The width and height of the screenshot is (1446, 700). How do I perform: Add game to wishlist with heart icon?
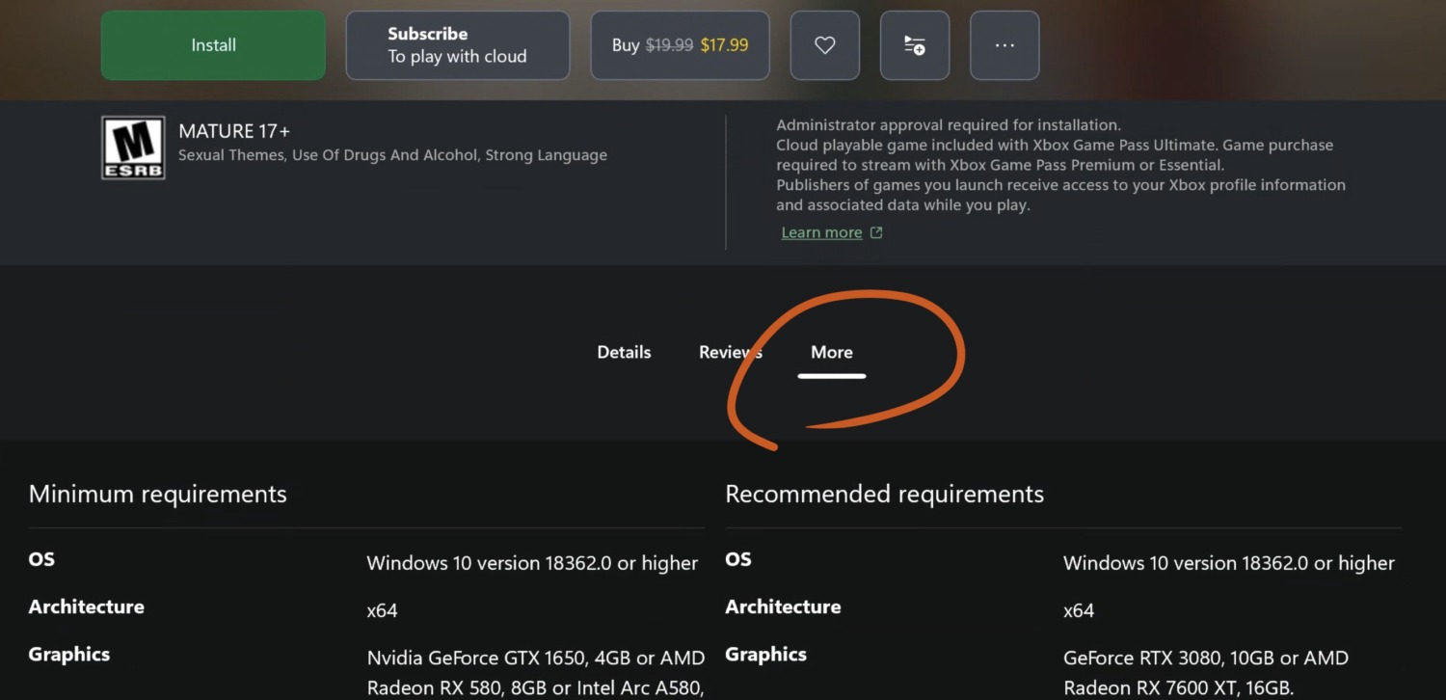pyautogui.click(x=824, y=45)
